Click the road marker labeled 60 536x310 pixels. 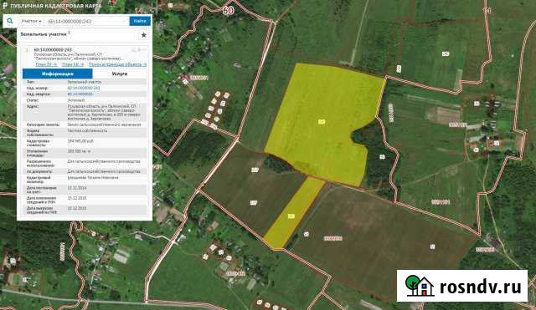pos(228,10)
